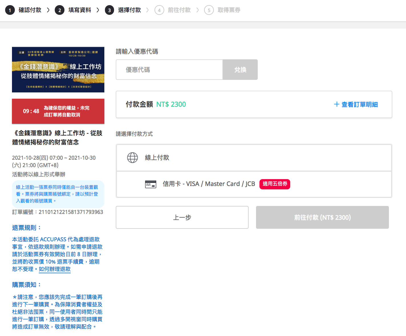Go to 確認付款 step label
This screenshot has width=406, height=336.
pos(30,10)
